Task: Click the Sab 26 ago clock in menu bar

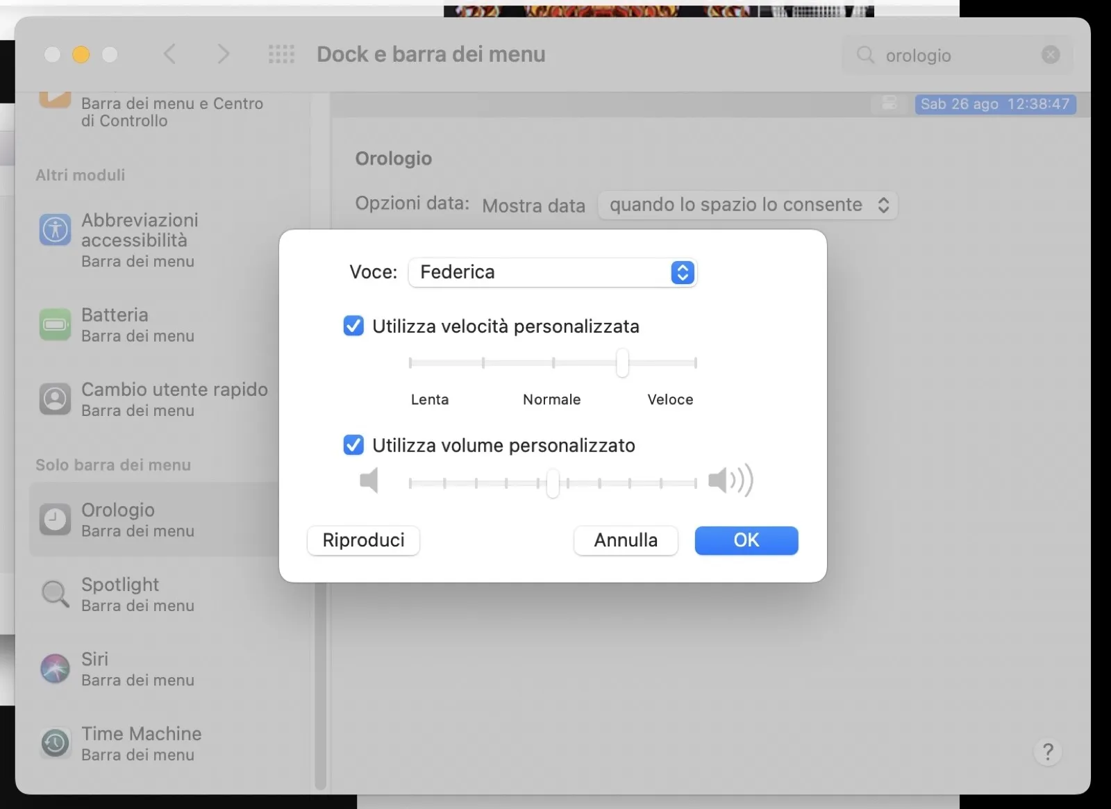Action: pyautogui.click(x=994, y=104)
